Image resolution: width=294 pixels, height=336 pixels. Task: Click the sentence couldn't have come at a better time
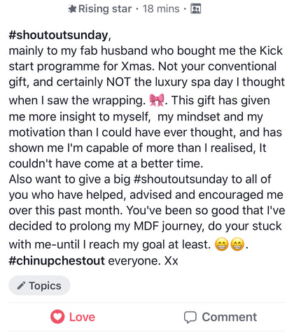click(x=106, y=164)
